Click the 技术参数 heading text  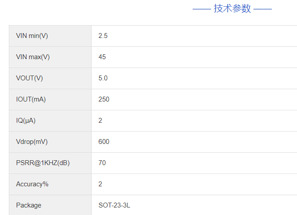[x=232, y=9]
